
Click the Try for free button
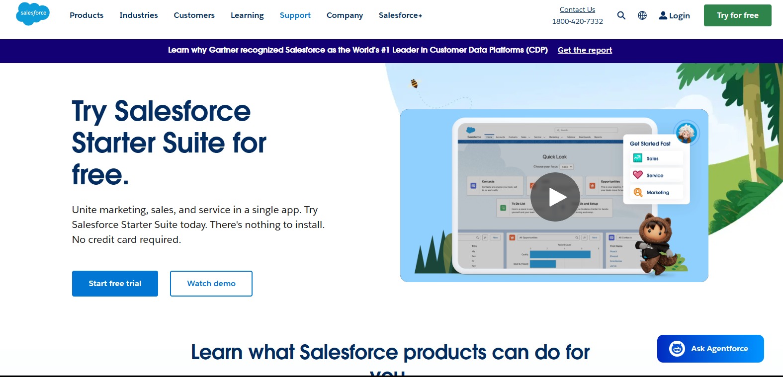738,15
